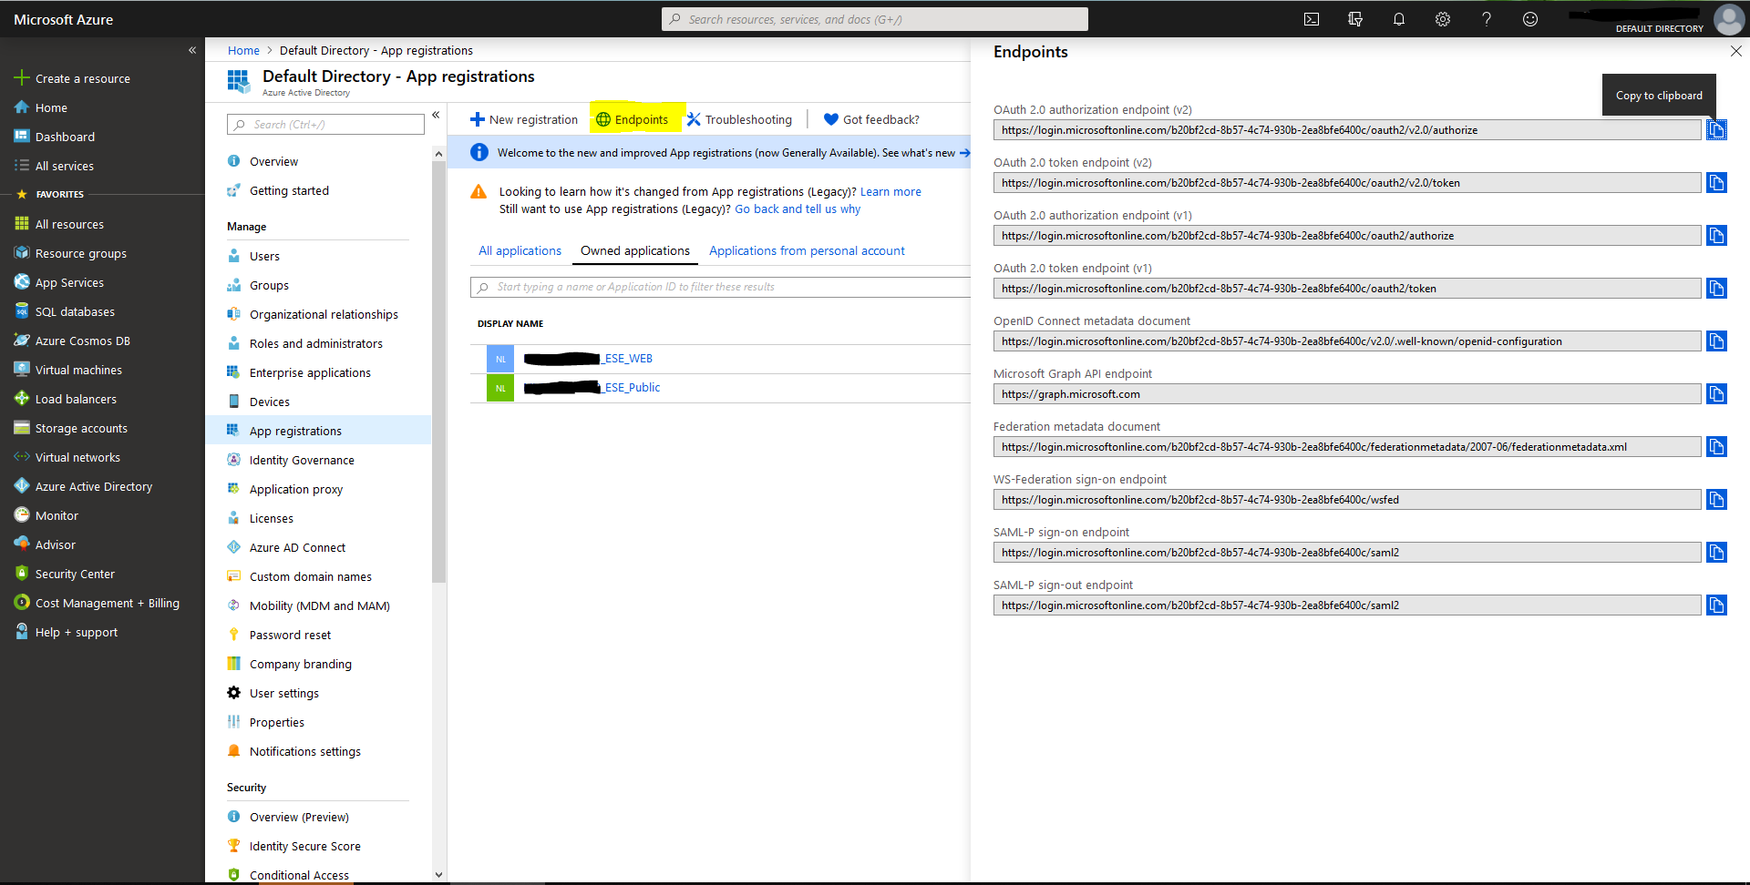This screenshot has width=1750, height=885.
Task: Click the Load balancers sidebar icon
Action: tap(22, 399)
